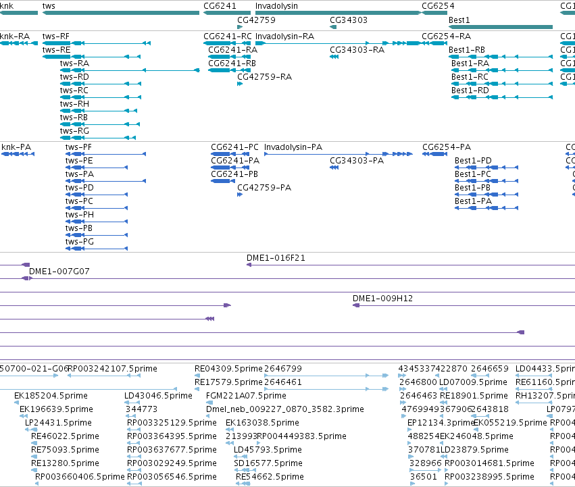Select the Best1-PB protein label
This screenshot has height=487, width=575.
472,188
